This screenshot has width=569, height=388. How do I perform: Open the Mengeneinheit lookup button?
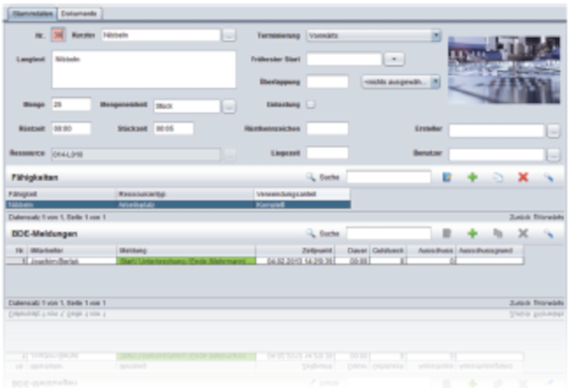pyautogui.click(x=229, y=106)
